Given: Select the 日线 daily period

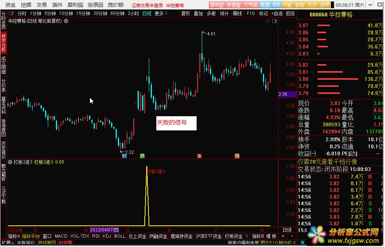Looking at the screenshot, I should 147,13.
